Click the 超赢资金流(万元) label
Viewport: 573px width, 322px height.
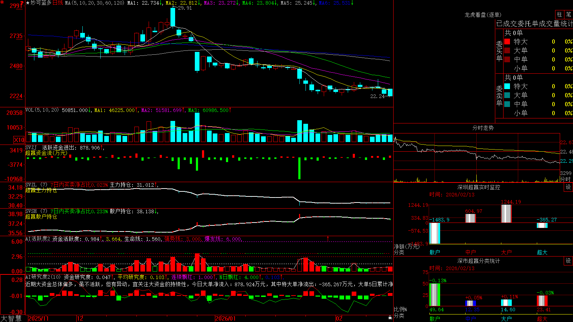(x=46, y=153)
